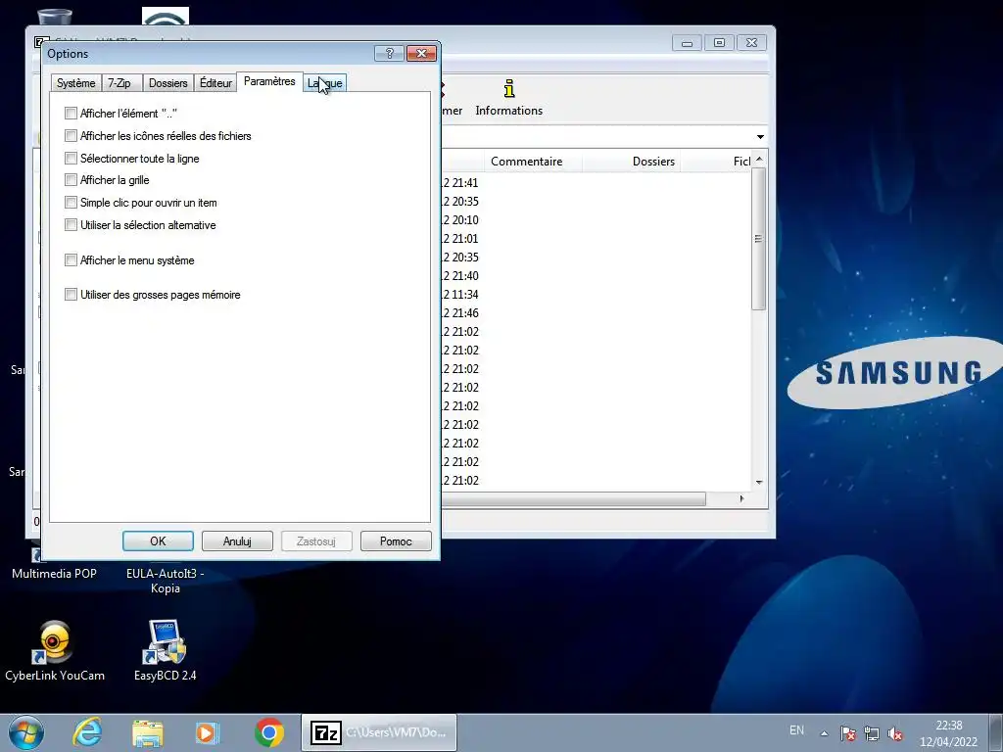Screen dimensions: 1003x752
Task: Sort by the Dossiers column header
Action: [x=632, y=162]
